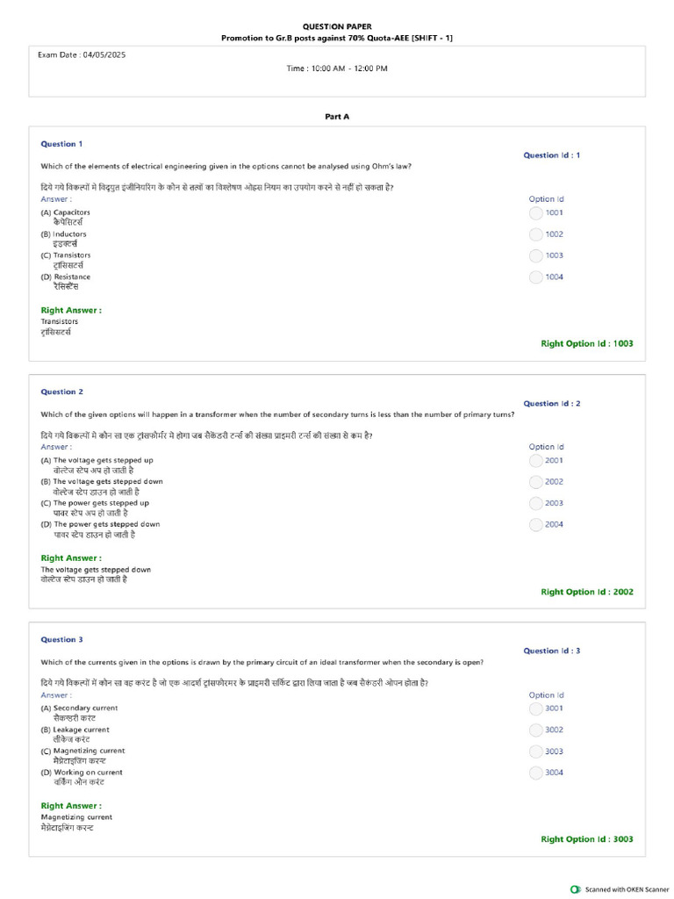Viewport: 674px width, 899px height.
Task: Pick Leakage current radio 3002
Action: pyautogui.click(x=536, y=730)
